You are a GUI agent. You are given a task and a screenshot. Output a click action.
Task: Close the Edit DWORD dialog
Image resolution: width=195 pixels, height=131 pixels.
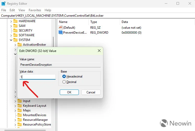click(x=99, y=51)
